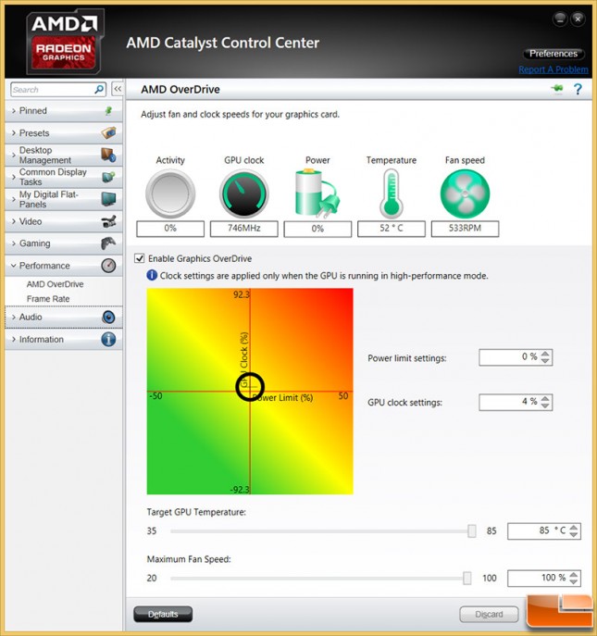Click the Report A Problem link
This screenshot has width=597, height=636.
[x=553, y=69]
